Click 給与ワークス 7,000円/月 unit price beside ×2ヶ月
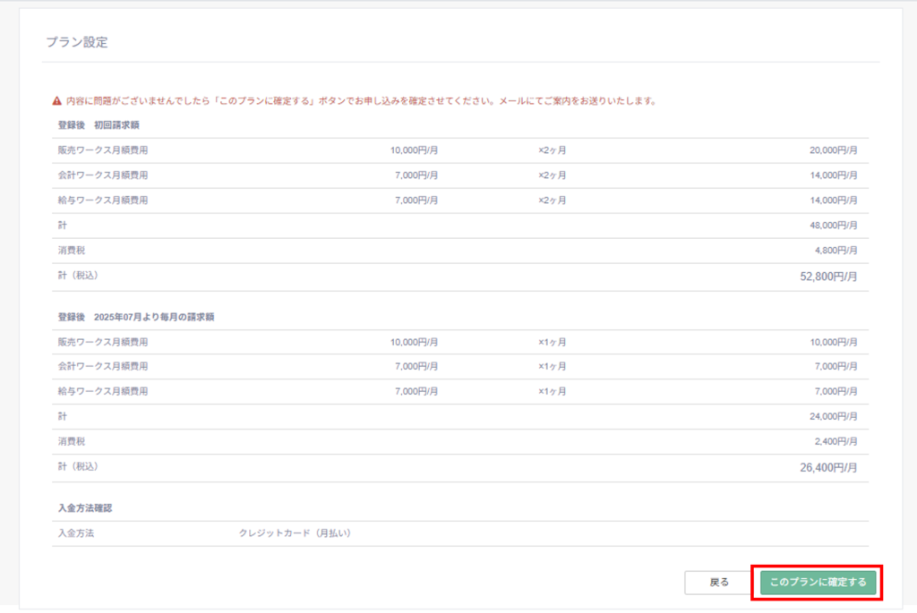 416,200
